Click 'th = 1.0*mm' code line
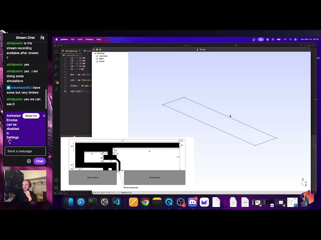This screenshot has width=321, height=240. pyautogui.click(x=77, y=69)
